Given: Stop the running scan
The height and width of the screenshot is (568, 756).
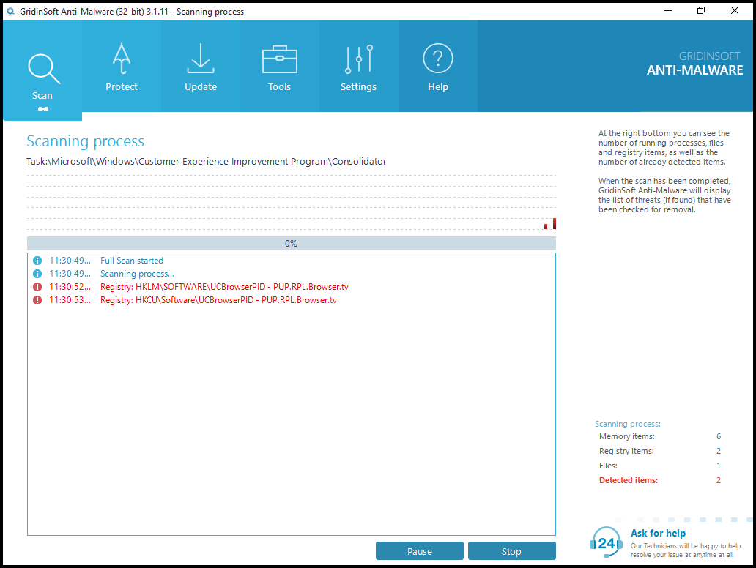Looking at the screenshot, I should click(511, 551).
